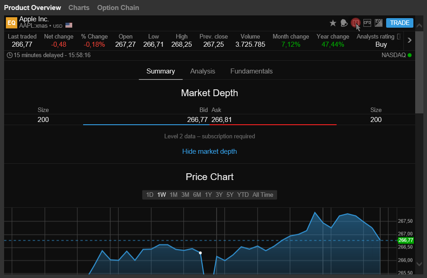Switch to the Charts tab
427x278 pixels.
(79, 8)
